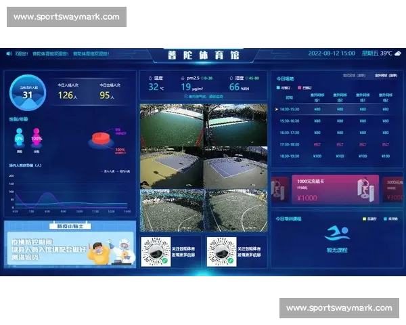Click the female gender figure icon

point(37,138)
